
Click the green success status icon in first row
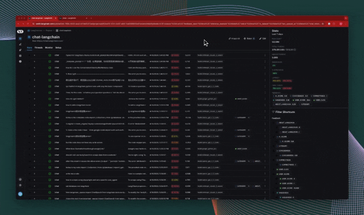pyautogui.click(x=50, y=55)
